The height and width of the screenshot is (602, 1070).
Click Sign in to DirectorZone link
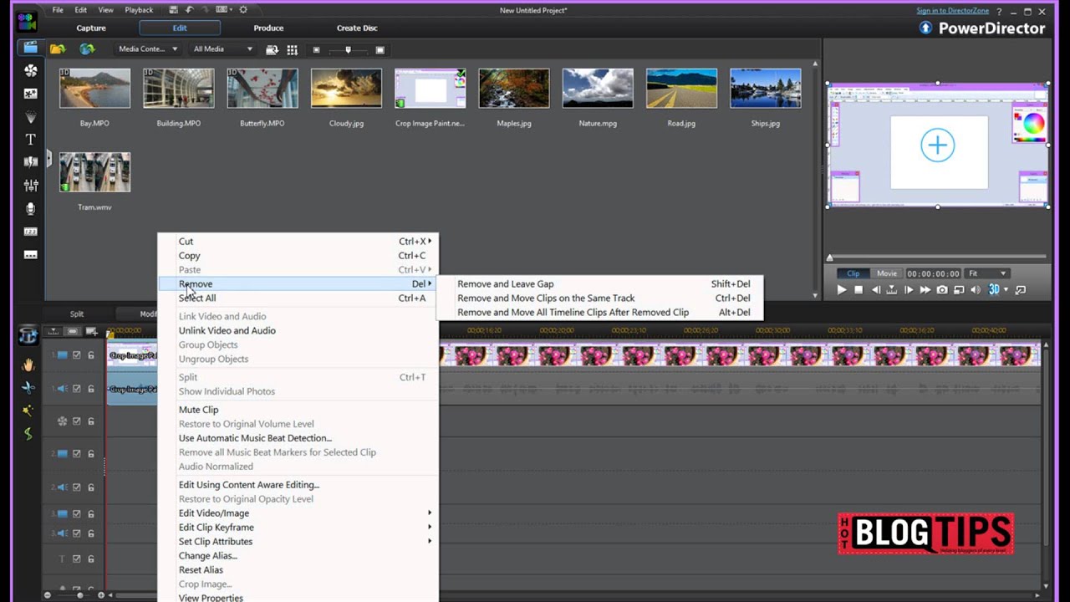coord(952,11)
